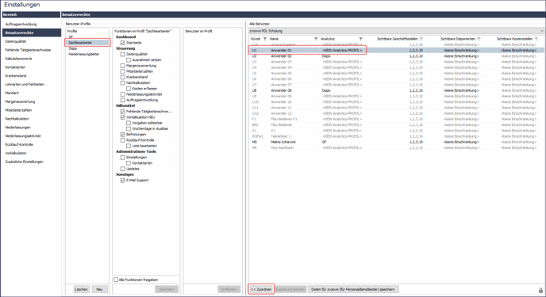
Task: Select user row Max Kaufmann
Action: 396,148
